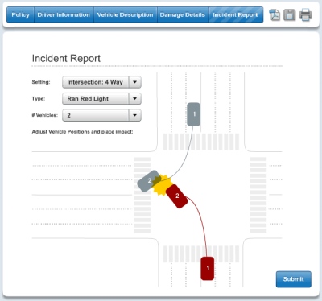The width and height of the screenshot is (322, 301).
Task: Print the report using the printer icon
Action: pos(305,14)
